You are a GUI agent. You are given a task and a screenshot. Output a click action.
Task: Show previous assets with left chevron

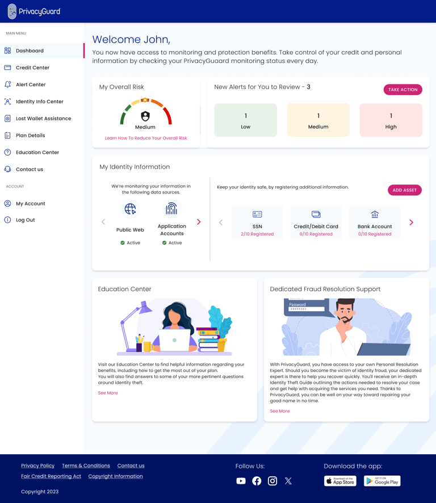point(221,223)
